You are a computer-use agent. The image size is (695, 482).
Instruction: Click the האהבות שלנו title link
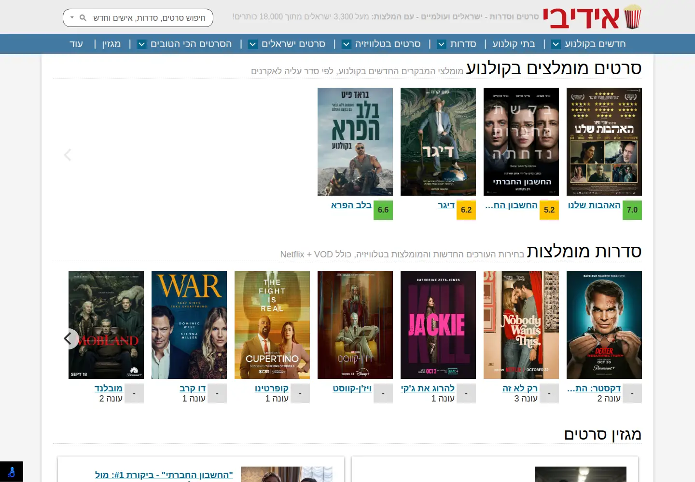click(x=594, y=205)
